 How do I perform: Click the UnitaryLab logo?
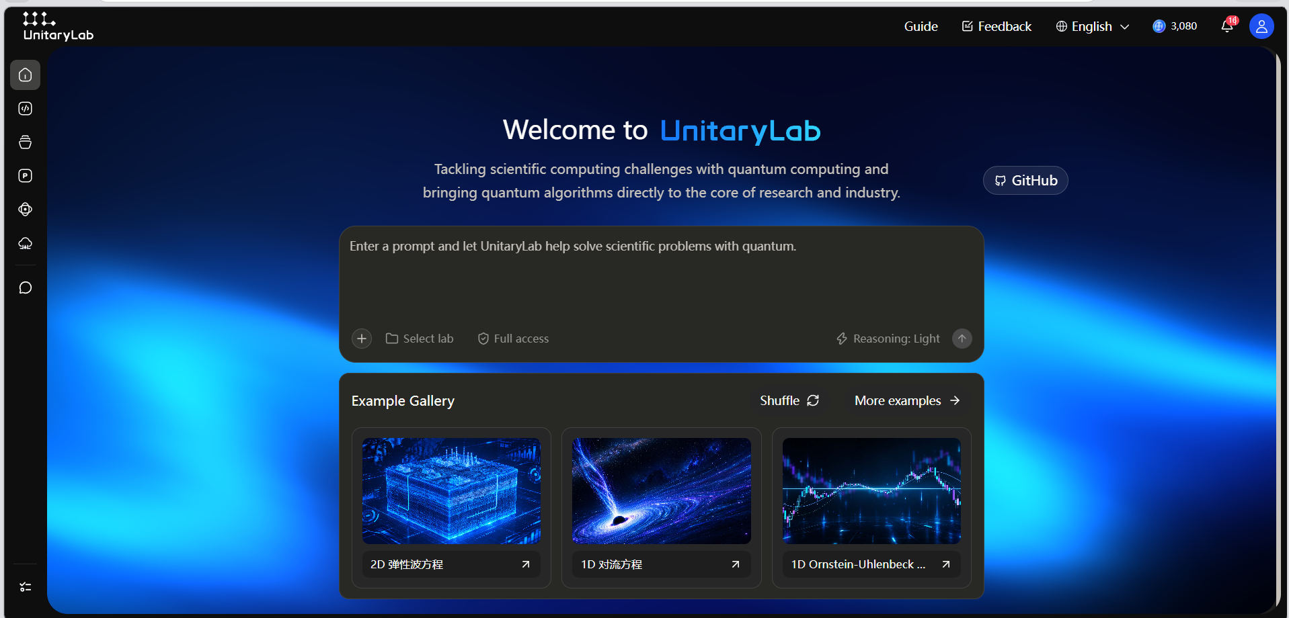[58, 26]
